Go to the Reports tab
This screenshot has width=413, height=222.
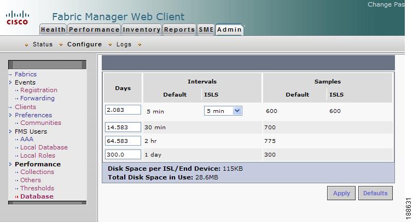[x=179, y=29]
